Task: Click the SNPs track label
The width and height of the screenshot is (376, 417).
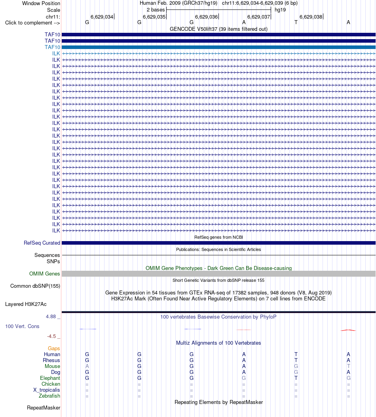Action: click(x=53, y=261)
